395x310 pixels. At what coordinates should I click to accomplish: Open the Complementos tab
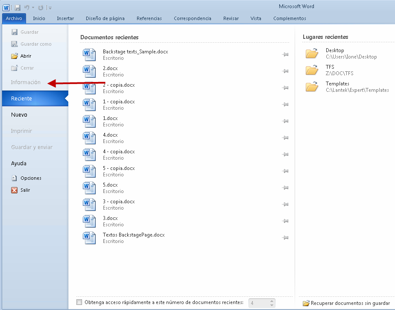[290, 18]
